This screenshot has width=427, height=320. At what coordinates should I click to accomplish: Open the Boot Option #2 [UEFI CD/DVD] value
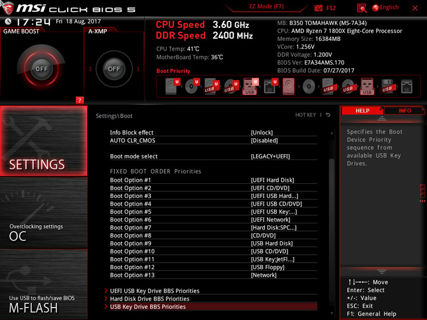click(270, 188)
